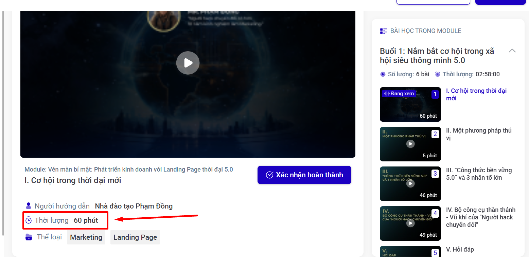The image size is (529, 257).
Task: Click the Đang xem lesson 1 thumbnail
Action: point(410,104)
